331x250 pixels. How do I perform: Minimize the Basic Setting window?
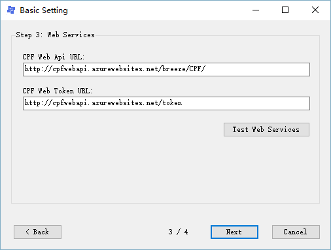coord(256,10)
